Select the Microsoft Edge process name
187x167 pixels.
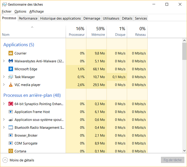coord(26,69)
